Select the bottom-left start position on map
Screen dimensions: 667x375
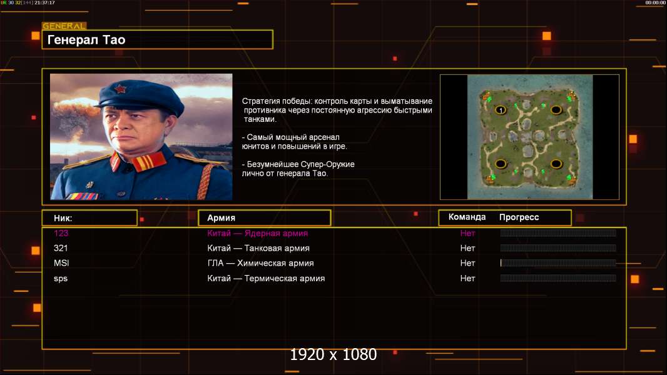[501, 164]
